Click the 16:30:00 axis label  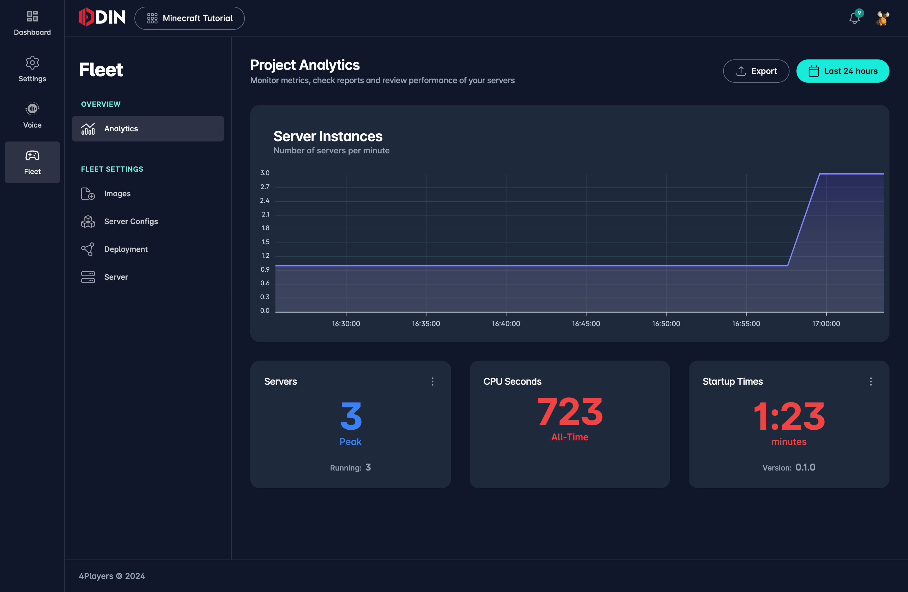coord(346,324)
